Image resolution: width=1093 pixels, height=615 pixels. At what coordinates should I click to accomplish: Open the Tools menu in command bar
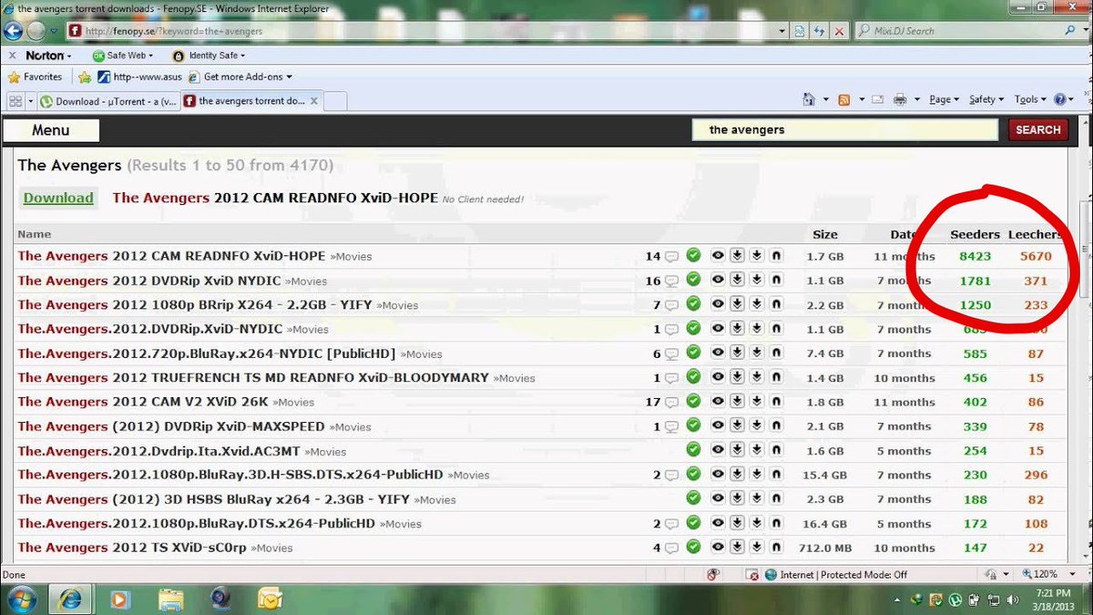1029,100
